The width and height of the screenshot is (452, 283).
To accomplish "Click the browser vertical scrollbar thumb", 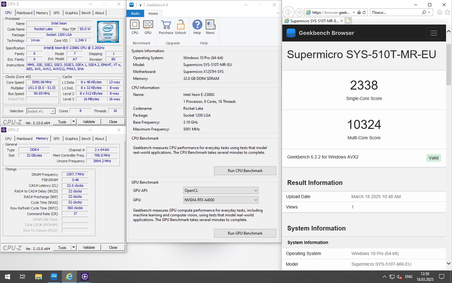I will tap(449, 64).
